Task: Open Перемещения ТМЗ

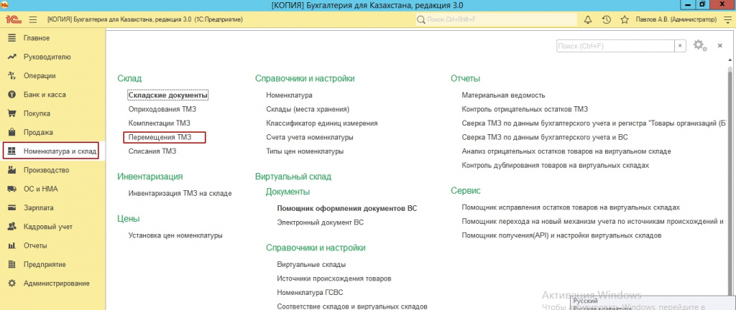Action: click(x=160, y=137)
